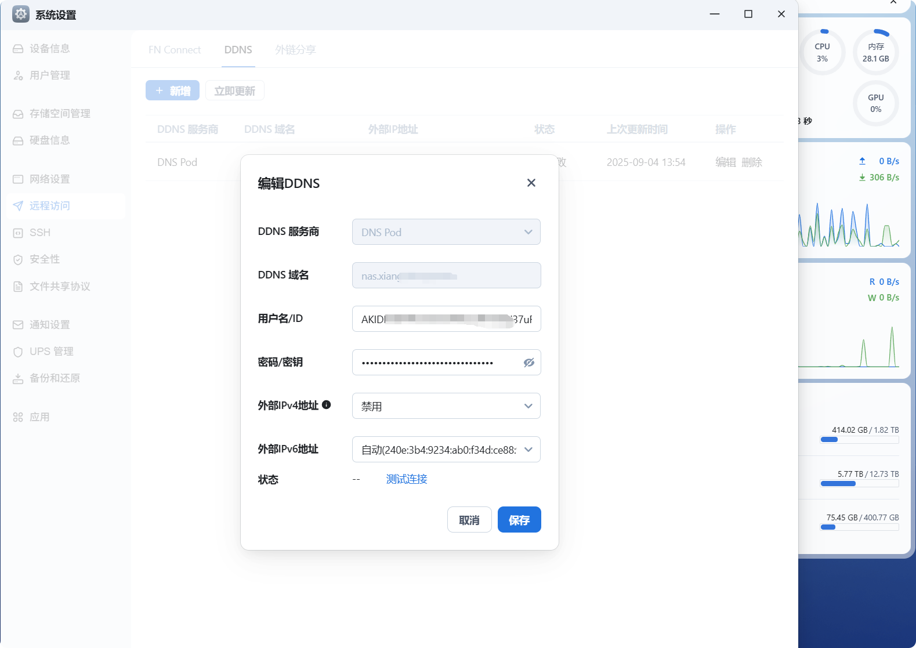Image resolution: width=916 pixels, height=648 pixels.
Task: Click the download speed arrow icon
Action: (862, 178)
